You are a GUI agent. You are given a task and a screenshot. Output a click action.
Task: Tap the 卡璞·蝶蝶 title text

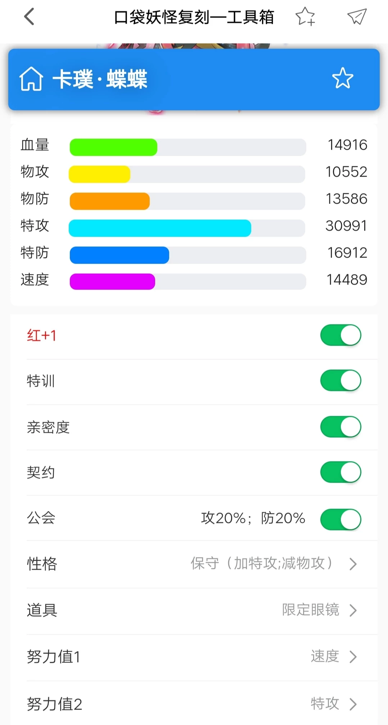pyautogui.click(x=100, y=79)
